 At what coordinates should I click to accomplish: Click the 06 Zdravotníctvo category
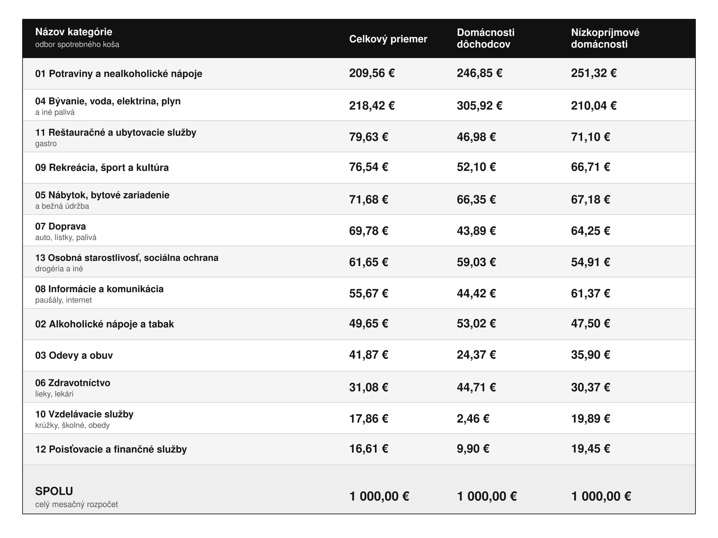73,383
